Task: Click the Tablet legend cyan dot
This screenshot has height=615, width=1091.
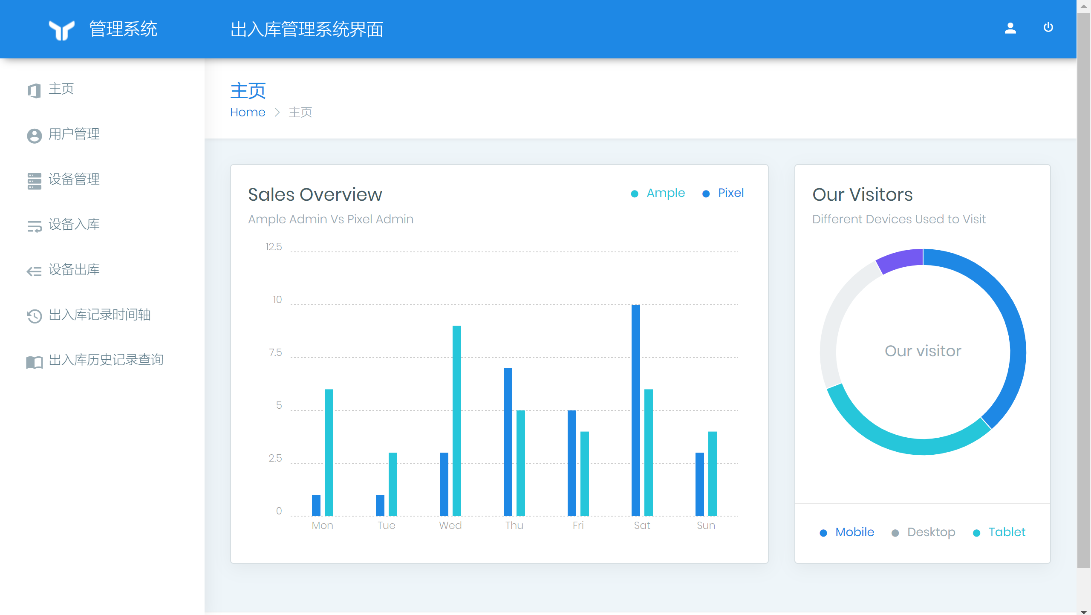Action: pos(977,533)
